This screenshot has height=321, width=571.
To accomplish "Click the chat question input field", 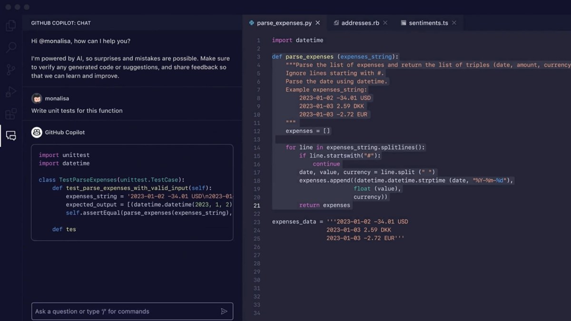I will tap(119, 311).
